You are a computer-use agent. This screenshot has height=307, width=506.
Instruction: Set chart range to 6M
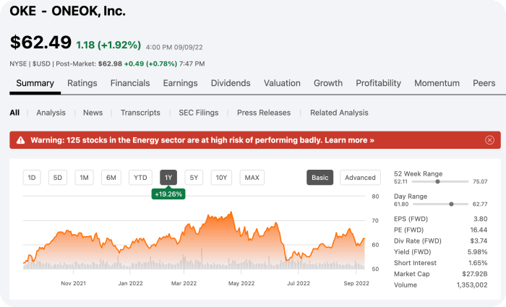111,178
